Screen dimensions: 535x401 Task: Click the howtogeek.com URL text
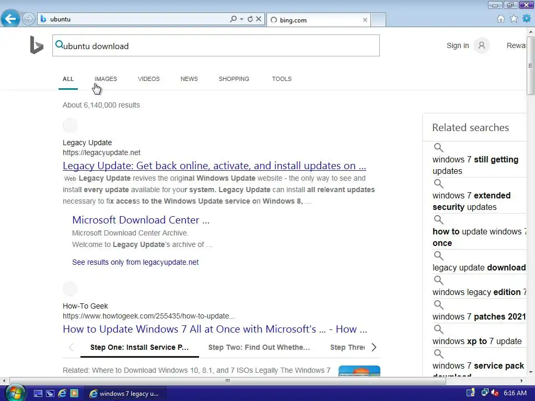pyautogui.click(x=149, y=316)
